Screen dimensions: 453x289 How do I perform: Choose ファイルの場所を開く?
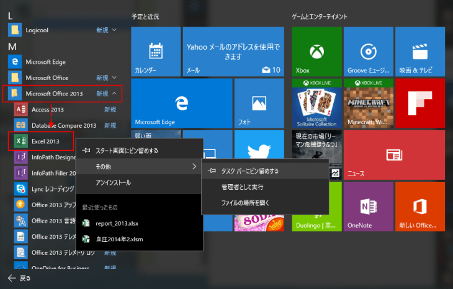click(265, 203)
